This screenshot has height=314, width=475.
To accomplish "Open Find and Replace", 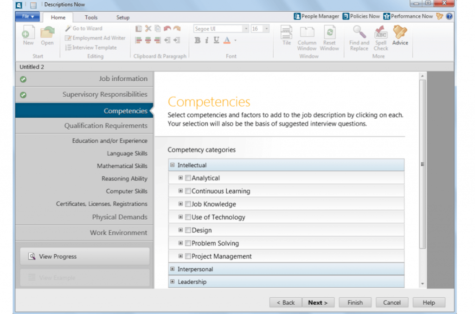I will pos(358,35).
